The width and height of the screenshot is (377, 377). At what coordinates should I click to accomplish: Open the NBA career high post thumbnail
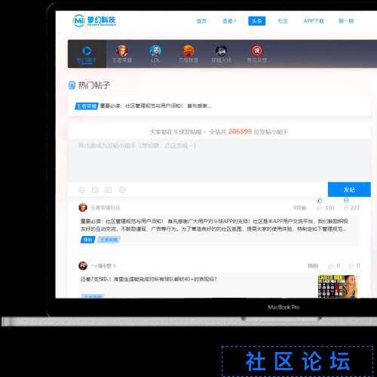click(338, 287)
